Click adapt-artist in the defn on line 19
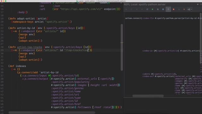Viewport: 202px width, 114px height. coord(26,18)
